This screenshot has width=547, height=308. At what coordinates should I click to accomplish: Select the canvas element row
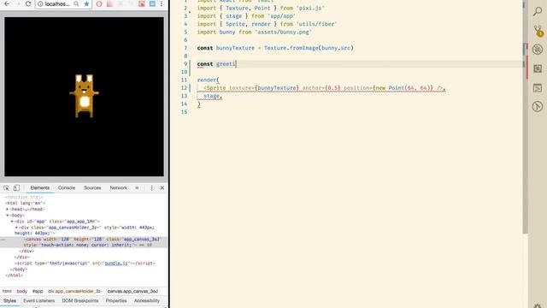pos(84,242)
